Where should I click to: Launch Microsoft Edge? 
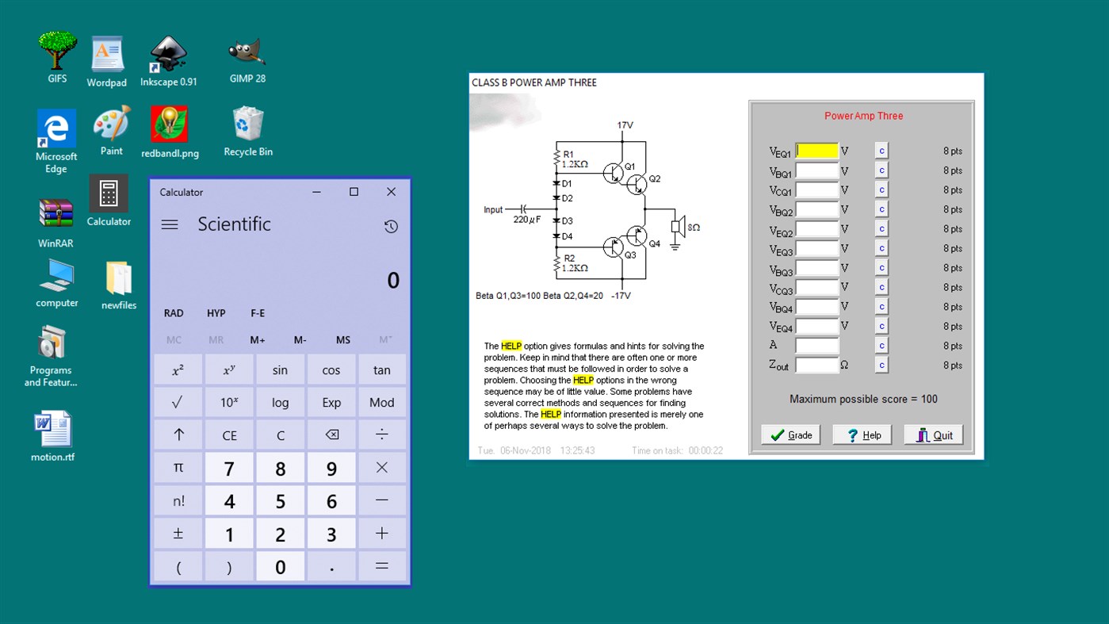pyautogui.click(x=55, y=127)
